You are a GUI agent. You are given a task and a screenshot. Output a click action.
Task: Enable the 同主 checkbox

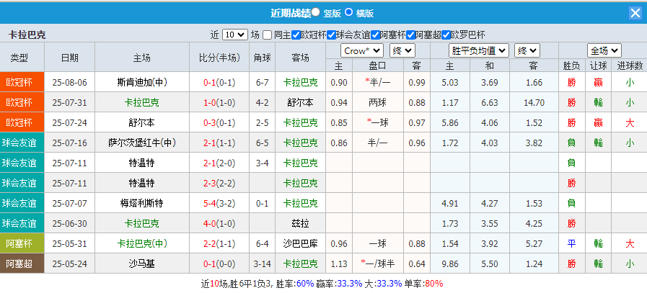click(x=268, y=35)
